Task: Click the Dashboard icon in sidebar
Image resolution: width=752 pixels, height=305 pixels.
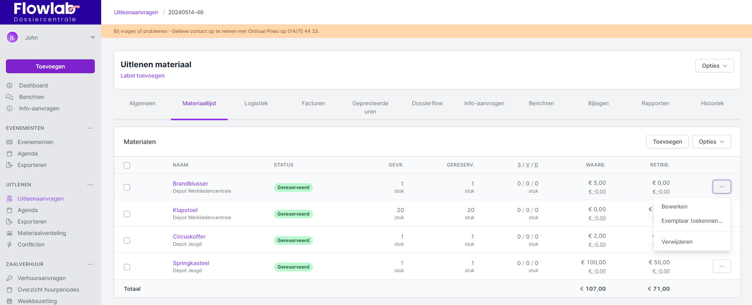Action: tap(10, 85)
